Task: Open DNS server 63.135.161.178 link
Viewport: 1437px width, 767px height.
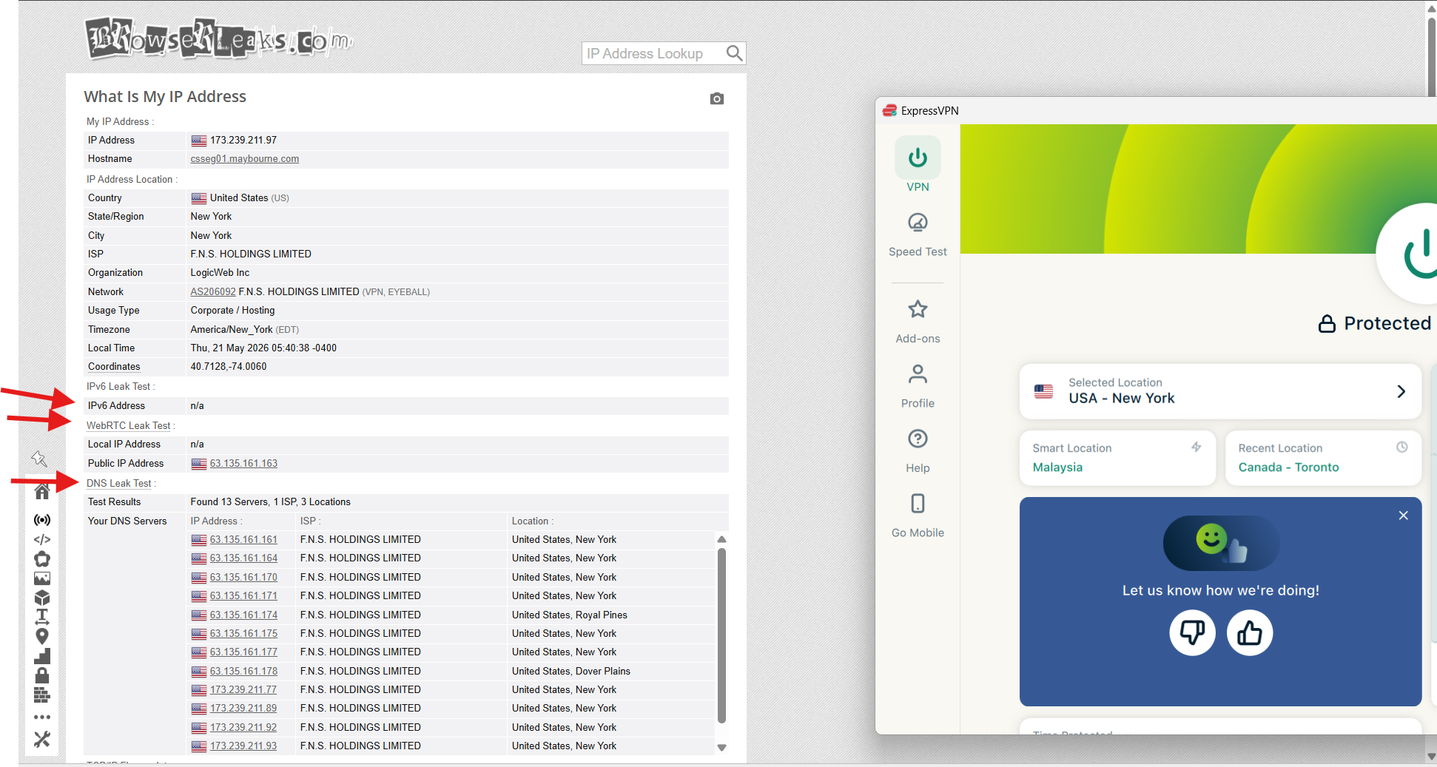Action: point(243,672)
